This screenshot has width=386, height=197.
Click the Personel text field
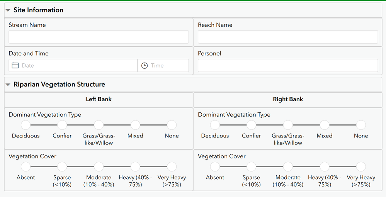(x=287, y=66)
